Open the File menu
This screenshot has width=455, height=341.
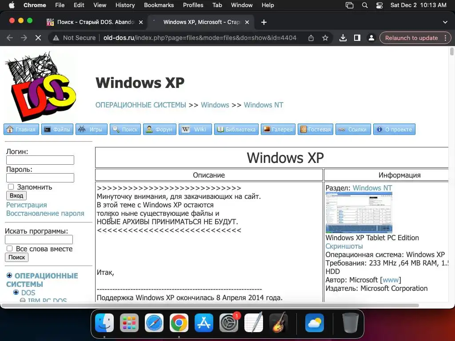pos(60,5)
